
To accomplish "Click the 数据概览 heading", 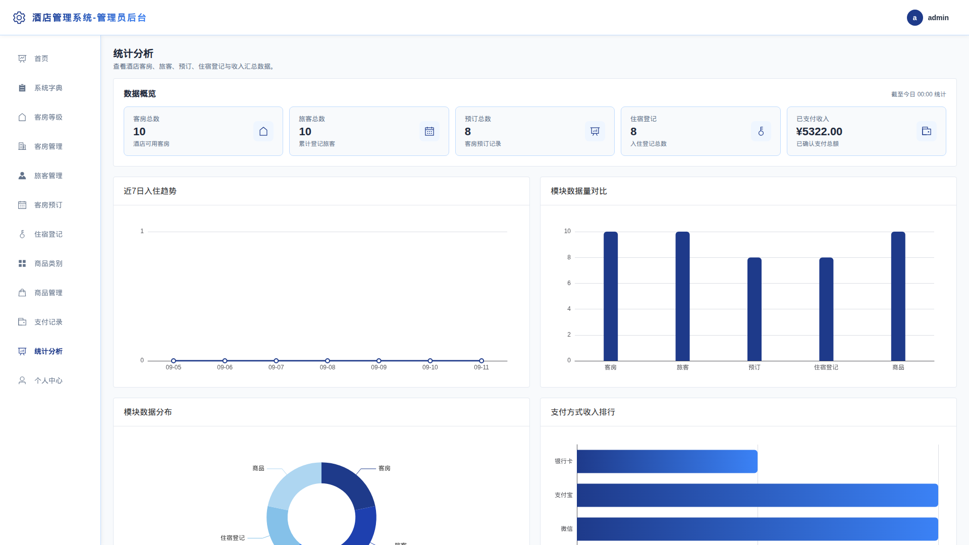I will [x=140, y=94].
